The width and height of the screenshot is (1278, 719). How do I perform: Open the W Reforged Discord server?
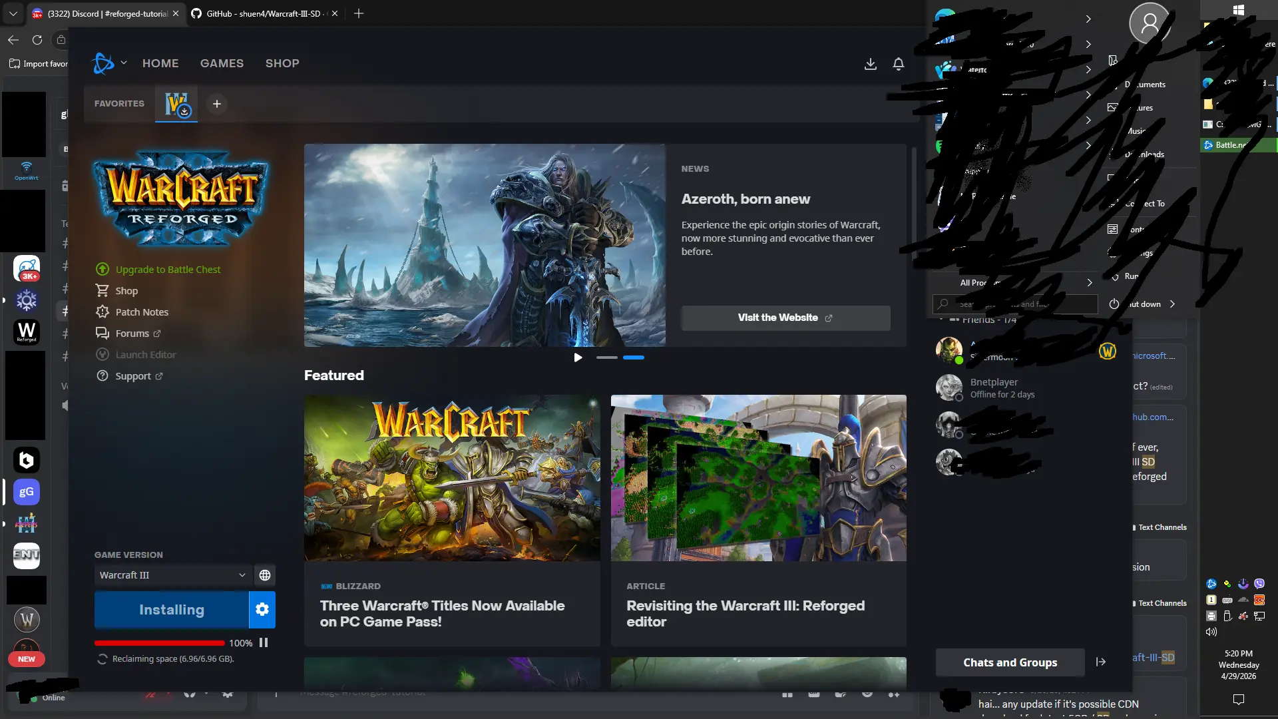27,332
